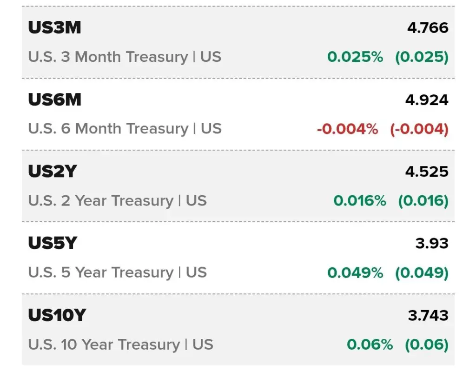The image size is (476, 371).
Task: Click the 4.924 yield value
Action: click(427, 100)
